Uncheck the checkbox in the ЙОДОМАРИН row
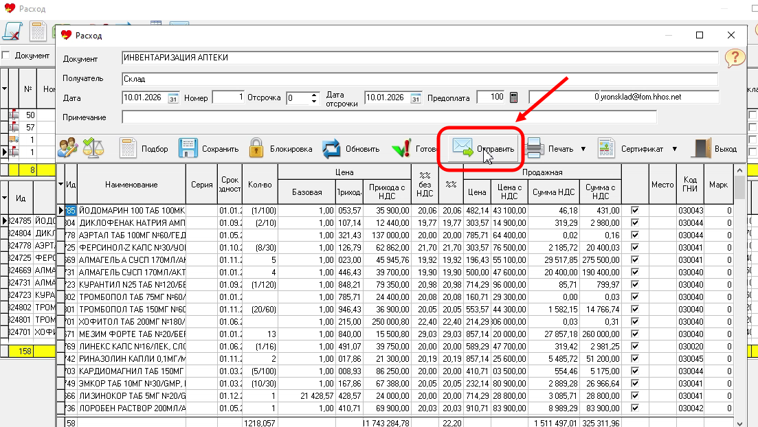 click(635, 210)
